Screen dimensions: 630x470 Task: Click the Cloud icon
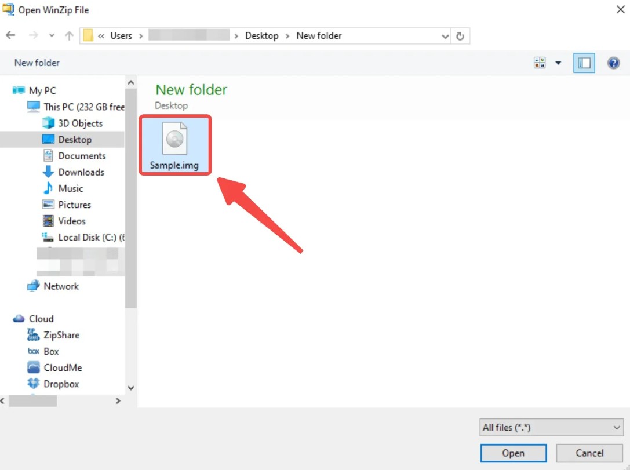coord(19,319)
